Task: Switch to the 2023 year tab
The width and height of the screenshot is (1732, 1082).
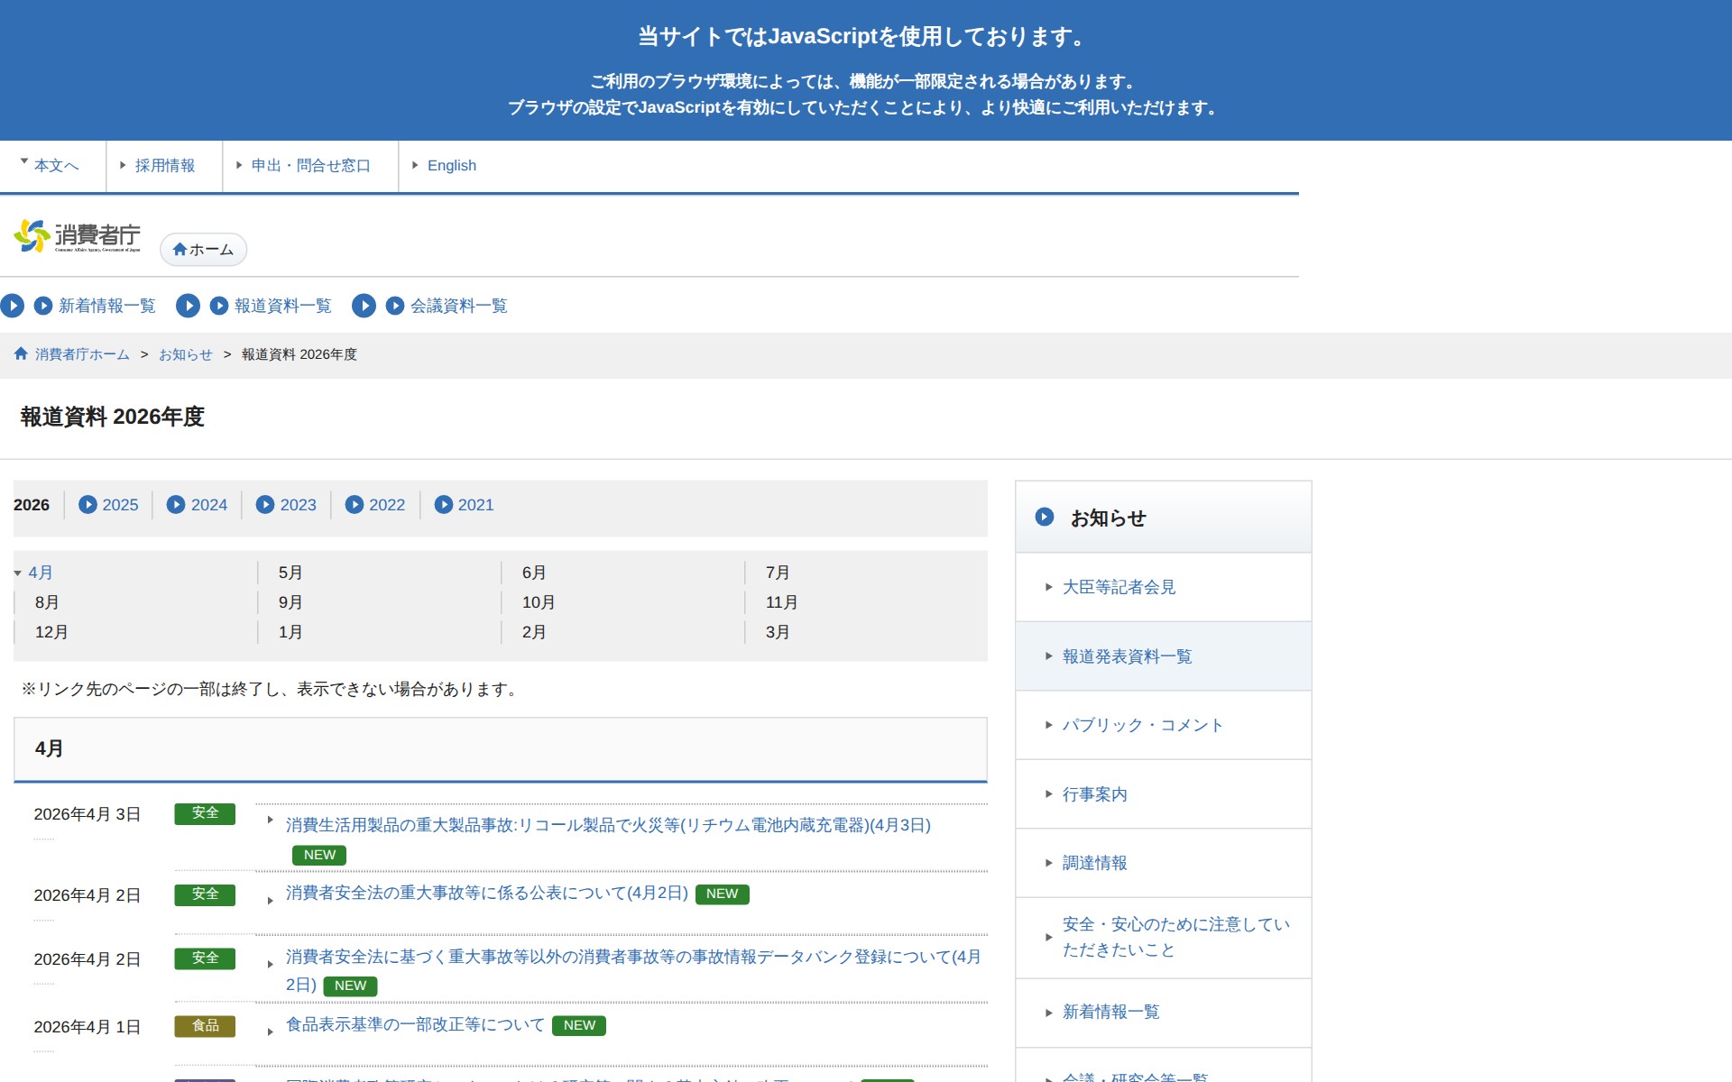Action: pos(298,505)
